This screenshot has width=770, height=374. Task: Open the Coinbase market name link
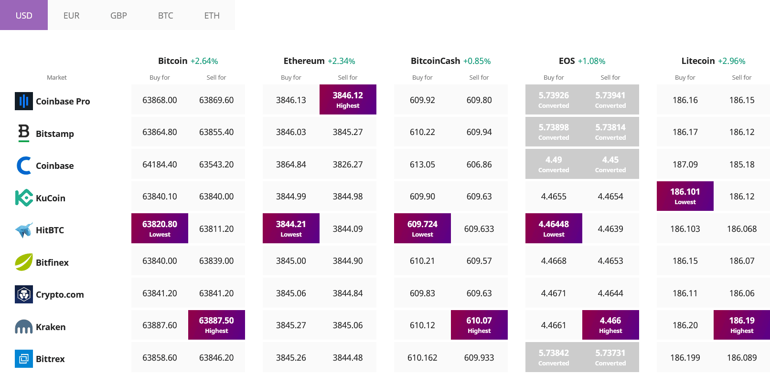(x=55, y=166)
